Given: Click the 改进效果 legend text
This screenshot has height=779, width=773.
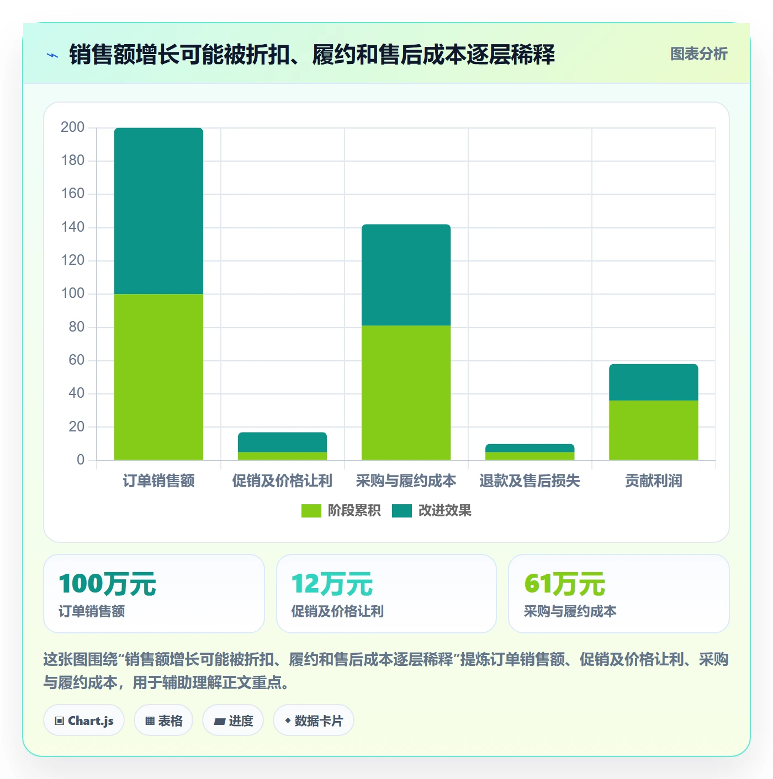Looking at the screenshot, I should (445, 511).
